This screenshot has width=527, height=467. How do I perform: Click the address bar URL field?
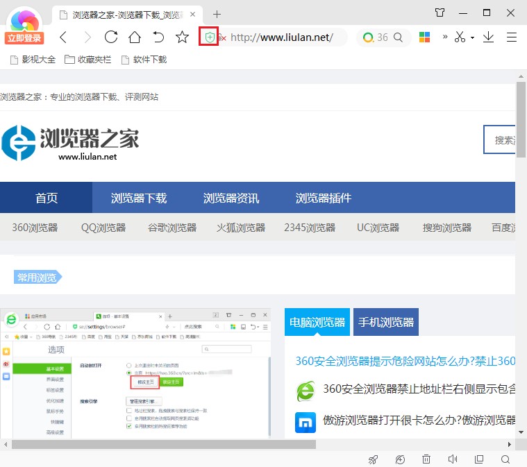coord(282,37)
